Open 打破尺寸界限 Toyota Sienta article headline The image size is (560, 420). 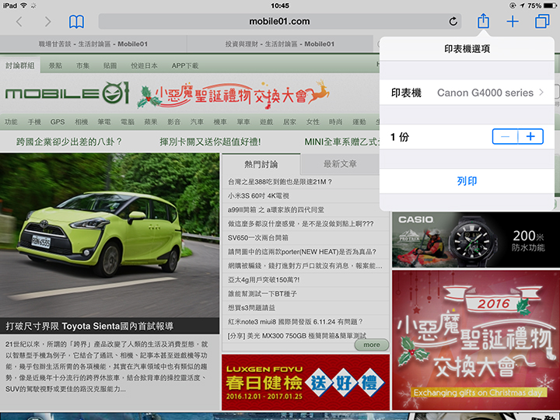pos(89,326)
